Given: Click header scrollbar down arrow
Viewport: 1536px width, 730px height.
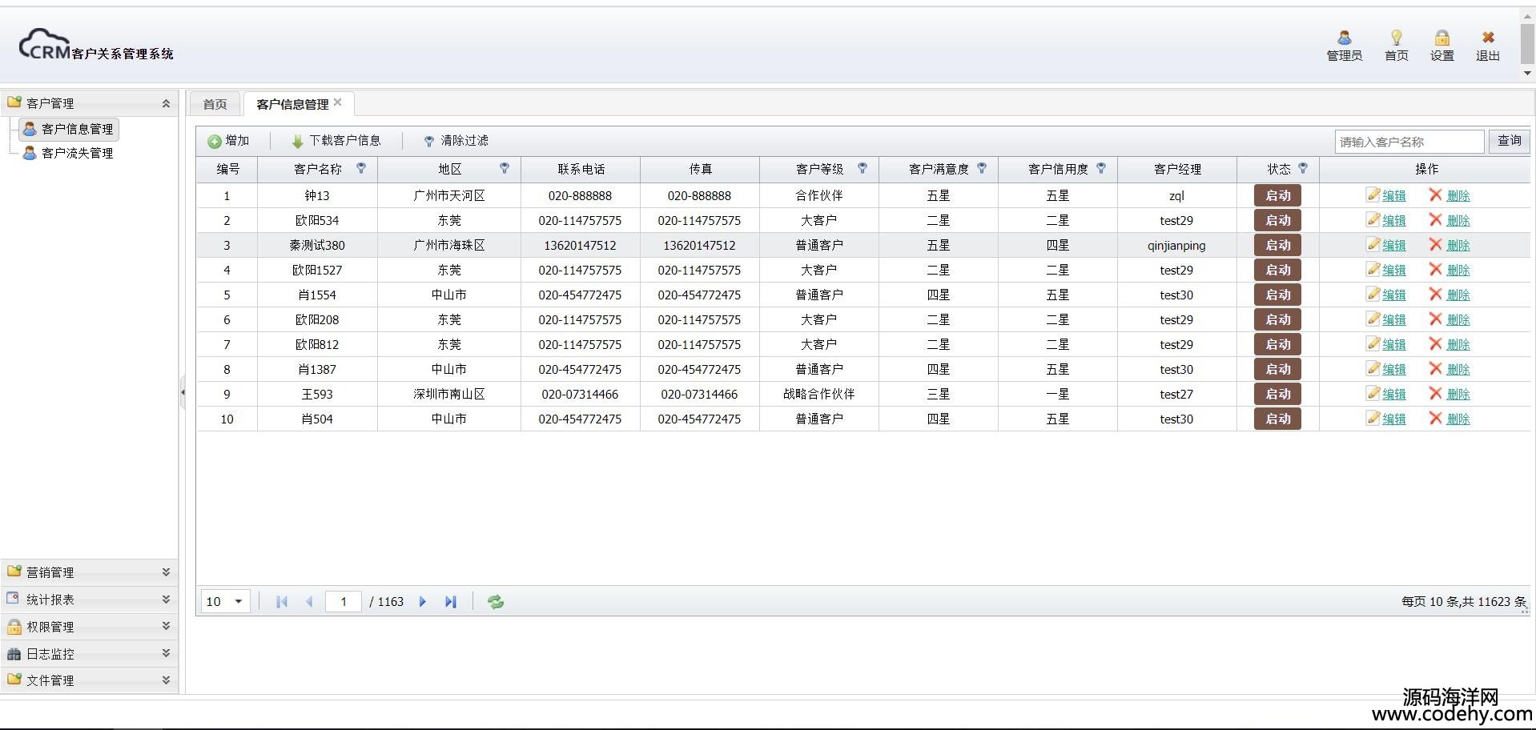Looking at the screenshot, I should [1528, 73].
